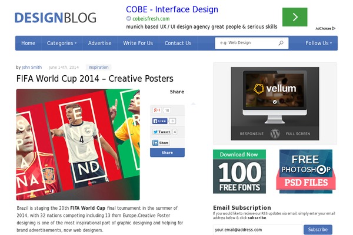The height and width of the screenshot is (235, 353).
Task: Click the Twitter Tweet button
Action: click(x=162, y=132)
